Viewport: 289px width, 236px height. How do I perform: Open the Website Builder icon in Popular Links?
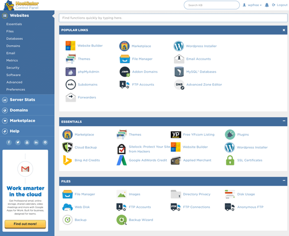(71, 45)
